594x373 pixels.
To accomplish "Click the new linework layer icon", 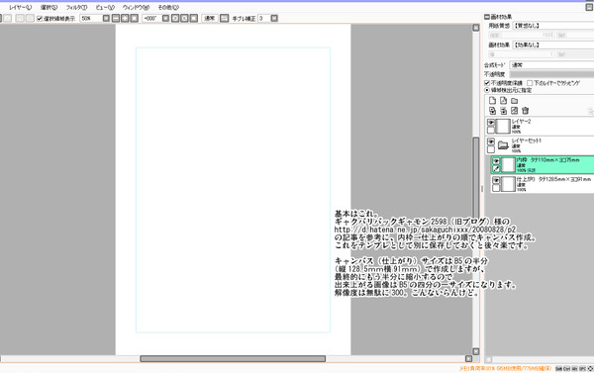I will (x=503, y=100).
